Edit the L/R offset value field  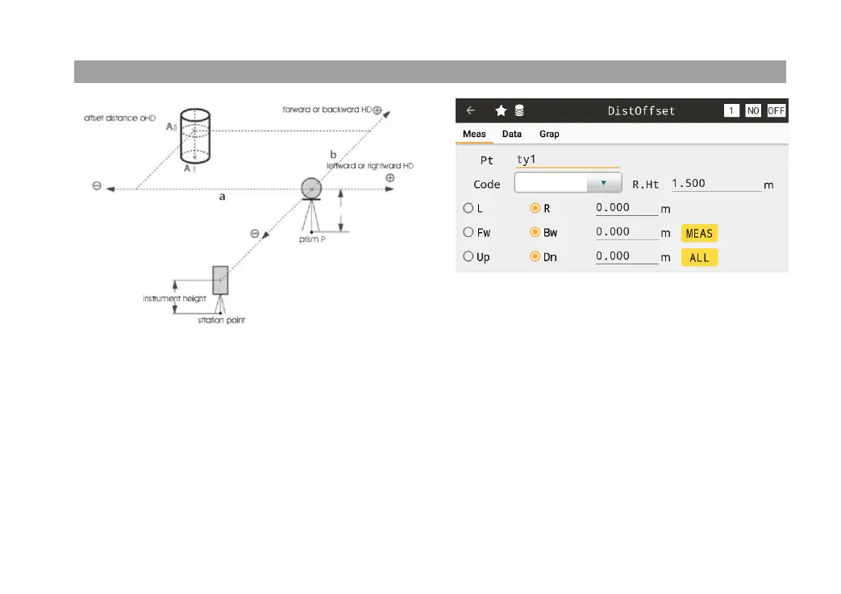pyautogui.click(x=627, y=208)
